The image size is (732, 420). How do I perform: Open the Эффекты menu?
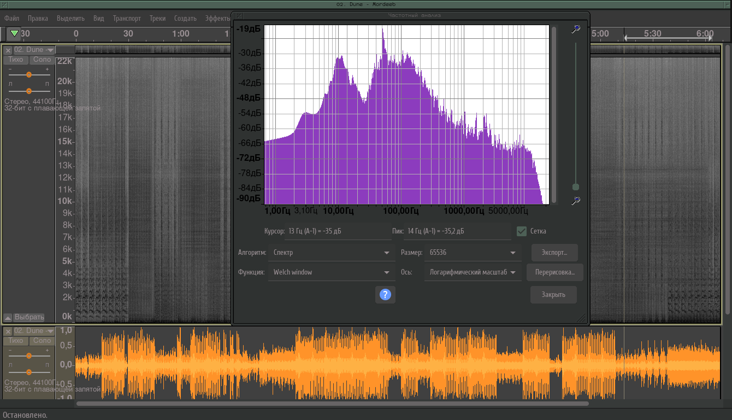[217, 18]
